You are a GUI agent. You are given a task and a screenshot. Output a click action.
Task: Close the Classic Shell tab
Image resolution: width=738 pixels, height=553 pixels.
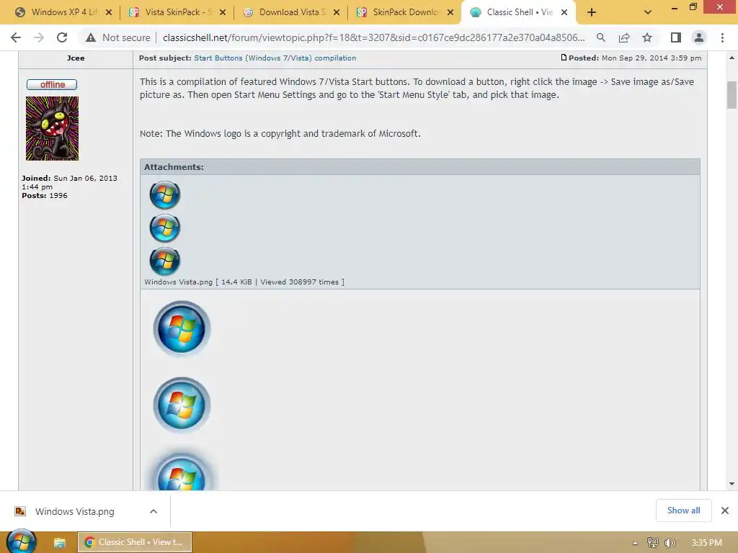[x=564, y=13]
